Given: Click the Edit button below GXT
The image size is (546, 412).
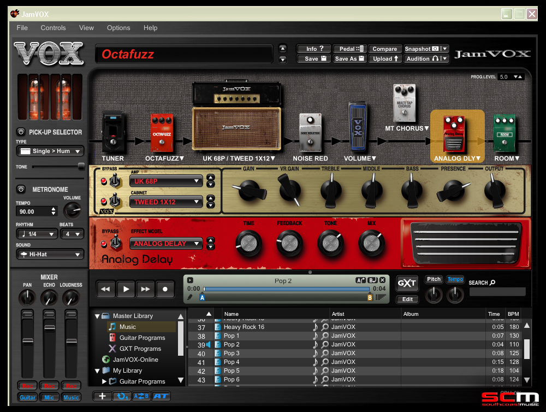Looking at the screenshot, I should tap(407, 299).
